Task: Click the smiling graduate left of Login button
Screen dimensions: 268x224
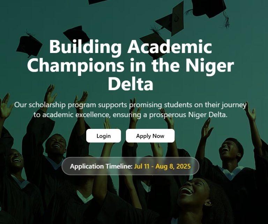Action: coord(56,145)
